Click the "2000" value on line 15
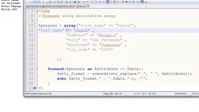 (x=106, y=50)
